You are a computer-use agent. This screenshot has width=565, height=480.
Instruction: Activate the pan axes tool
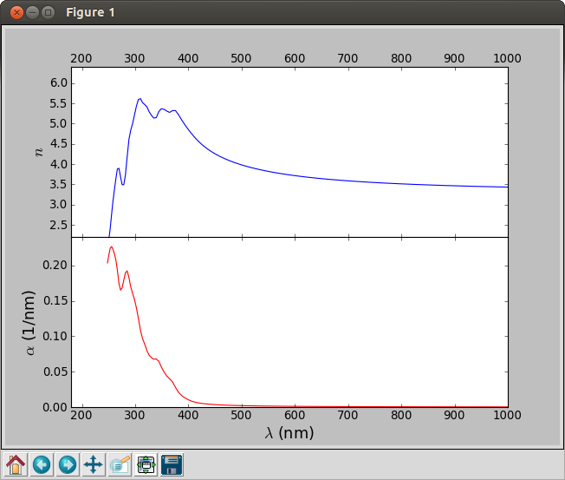pos(94,464)
